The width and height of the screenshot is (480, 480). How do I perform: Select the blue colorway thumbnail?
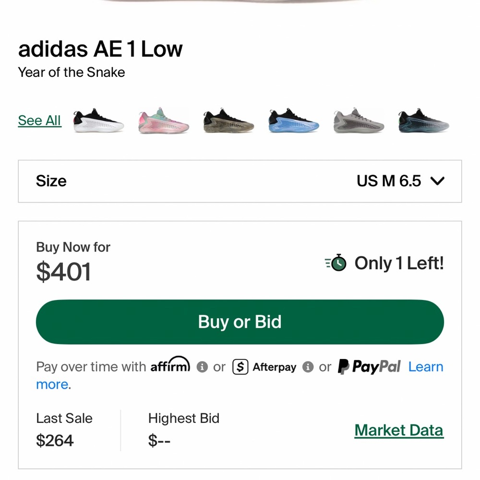(x=293, y=120)
